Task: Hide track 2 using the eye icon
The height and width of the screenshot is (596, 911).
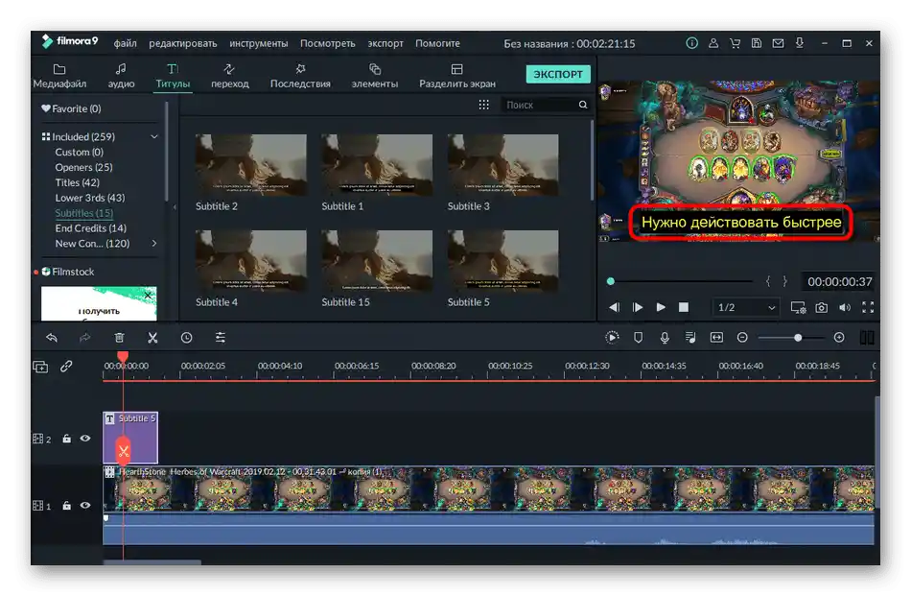Action: pos(85,439)
